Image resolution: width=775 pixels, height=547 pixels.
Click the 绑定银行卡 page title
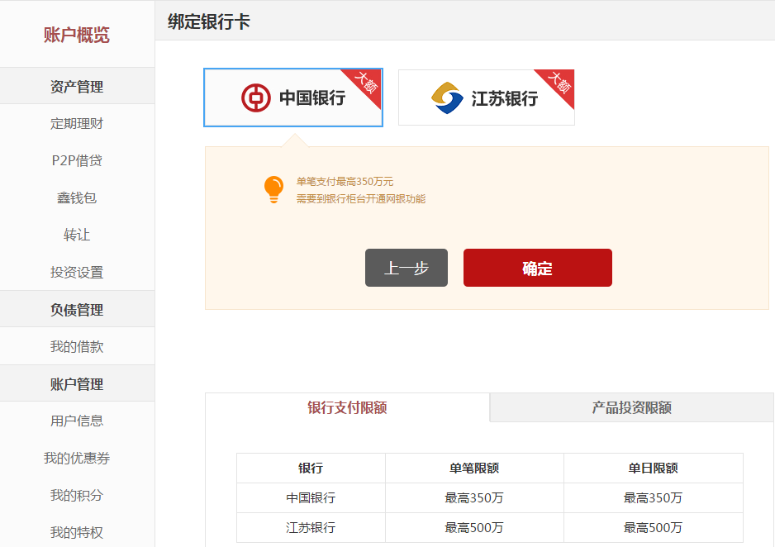209,21
